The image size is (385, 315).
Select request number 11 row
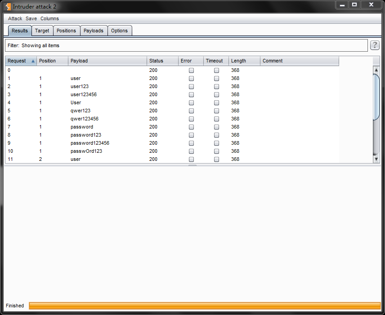tap(172, 159)
